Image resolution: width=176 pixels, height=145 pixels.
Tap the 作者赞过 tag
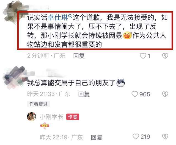click(38, 104)
